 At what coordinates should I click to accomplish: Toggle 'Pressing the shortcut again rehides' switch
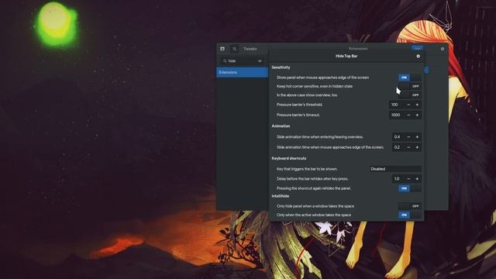(x=410, y=188)
